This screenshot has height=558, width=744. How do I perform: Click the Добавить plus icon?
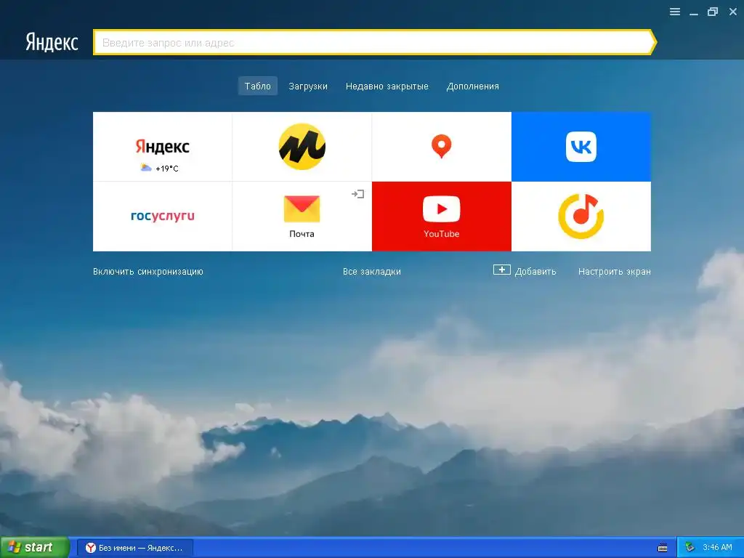[x=501, y=270]
